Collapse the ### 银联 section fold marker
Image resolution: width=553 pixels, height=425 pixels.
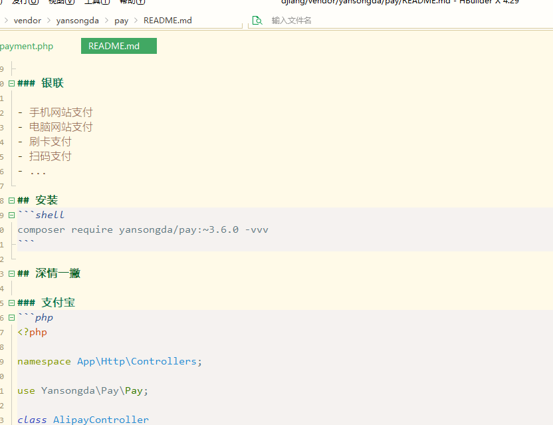point(12,83)
